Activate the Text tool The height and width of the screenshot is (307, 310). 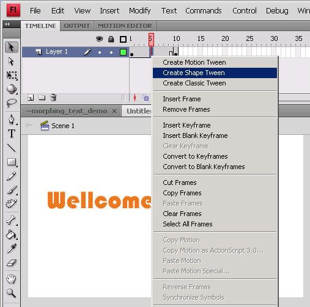(12, 134)
